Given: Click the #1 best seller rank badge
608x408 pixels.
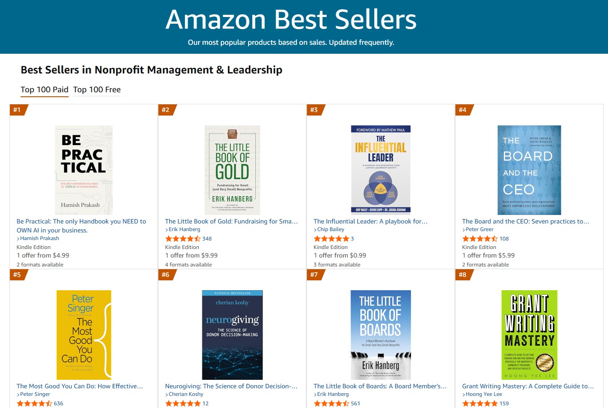Looking at the screenshot, I should [18, 110].
